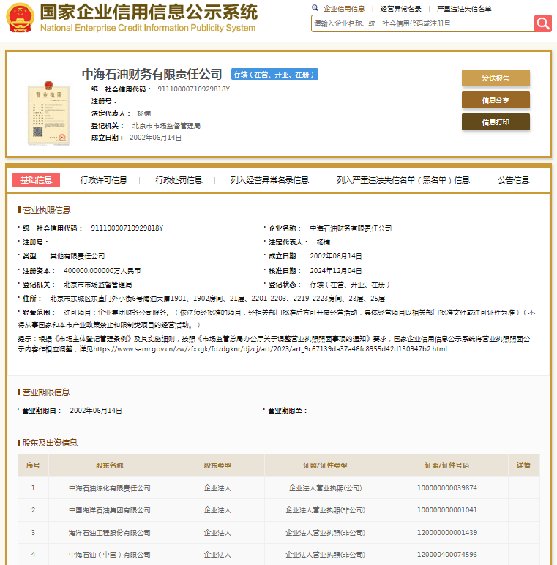Open the 行政许可信息 tab

[103, 180]
